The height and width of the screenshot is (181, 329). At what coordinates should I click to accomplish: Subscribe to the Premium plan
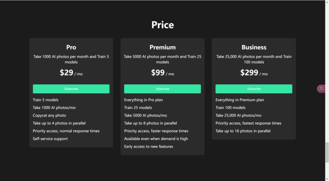pyautogui.click(x=162, y=89)
